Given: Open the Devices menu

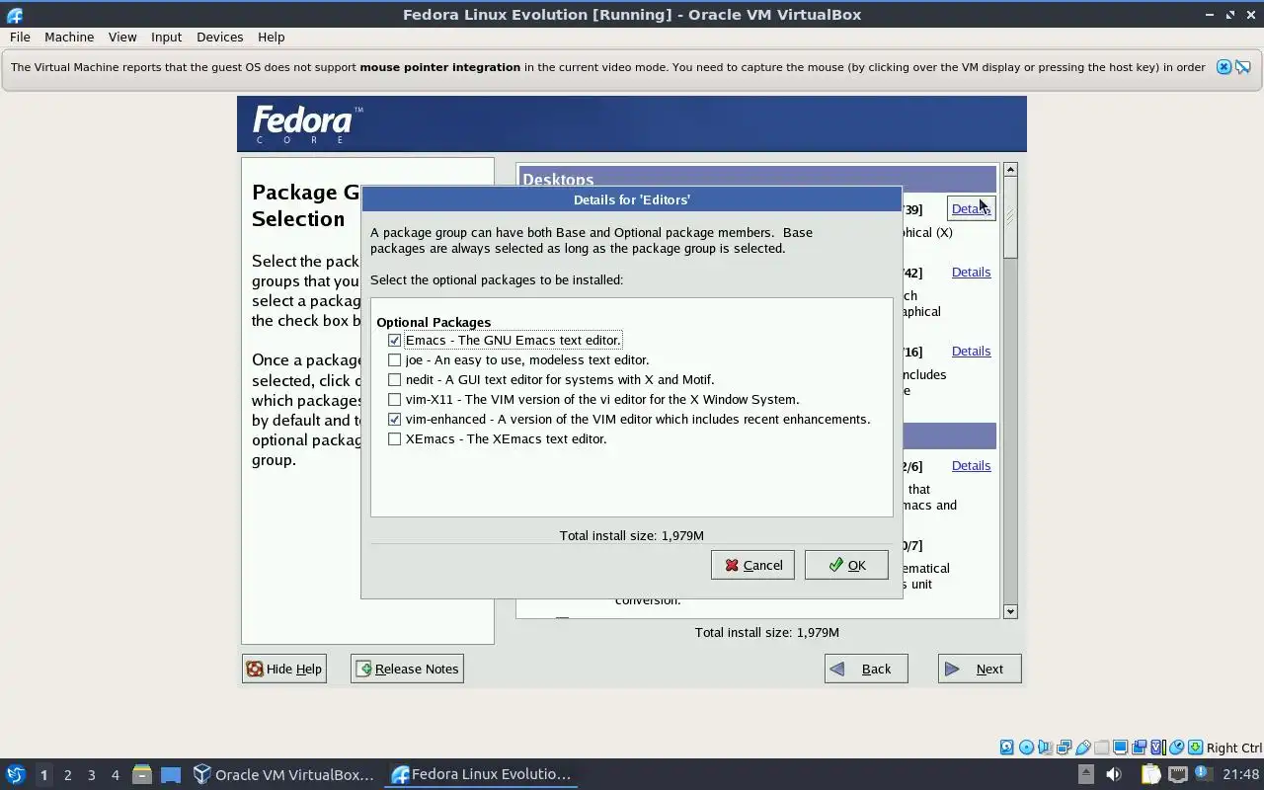Looking at the screenshot, I should 219,37.
